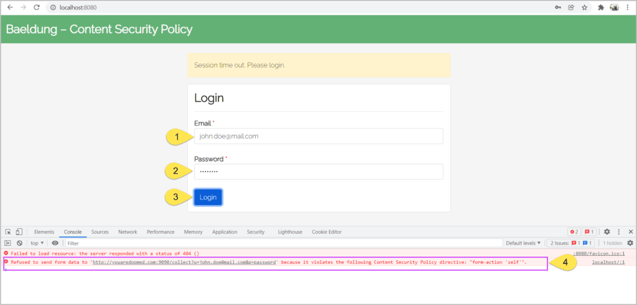Clear the console
637x305 pixels.
click(x=19, y=243)
